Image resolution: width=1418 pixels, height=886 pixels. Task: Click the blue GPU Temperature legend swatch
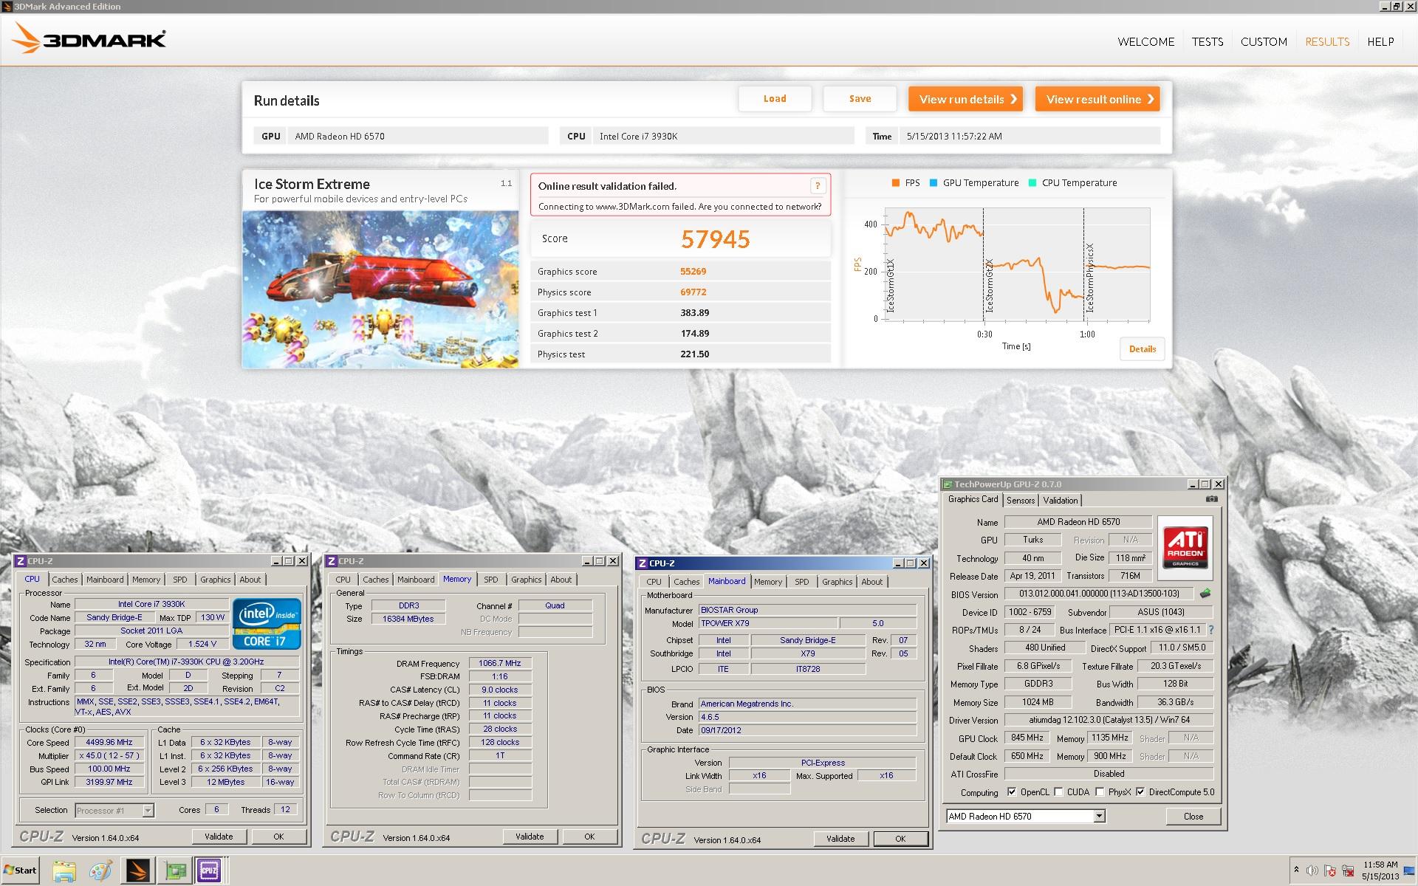(934, 183)
